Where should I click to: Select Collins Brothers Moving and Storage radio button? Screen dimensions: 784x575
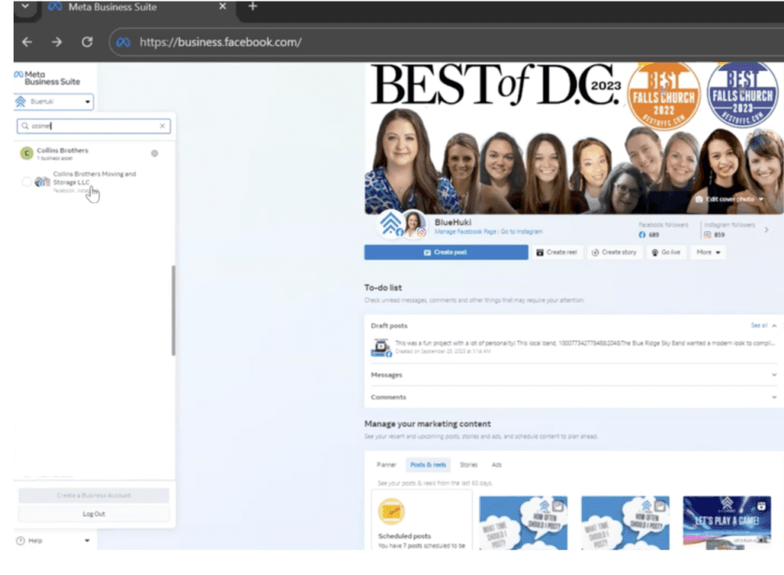[x=27, y=181]
